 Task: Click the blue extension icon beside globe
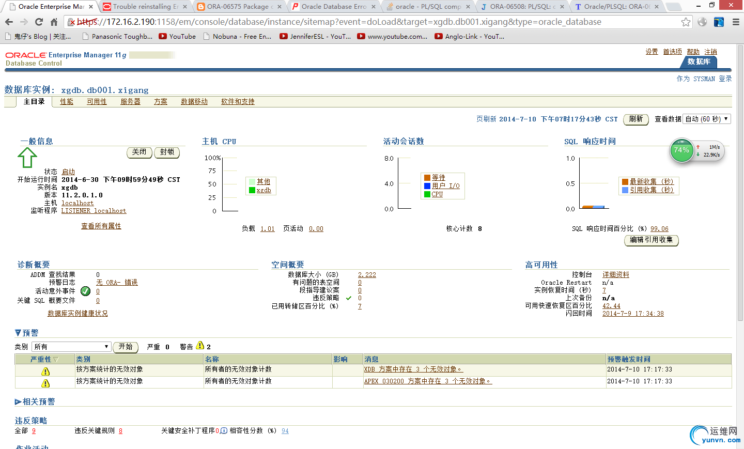[x=719, y=22]
